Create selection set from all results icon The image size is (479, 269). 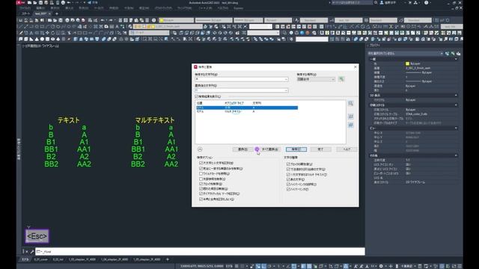351,125
